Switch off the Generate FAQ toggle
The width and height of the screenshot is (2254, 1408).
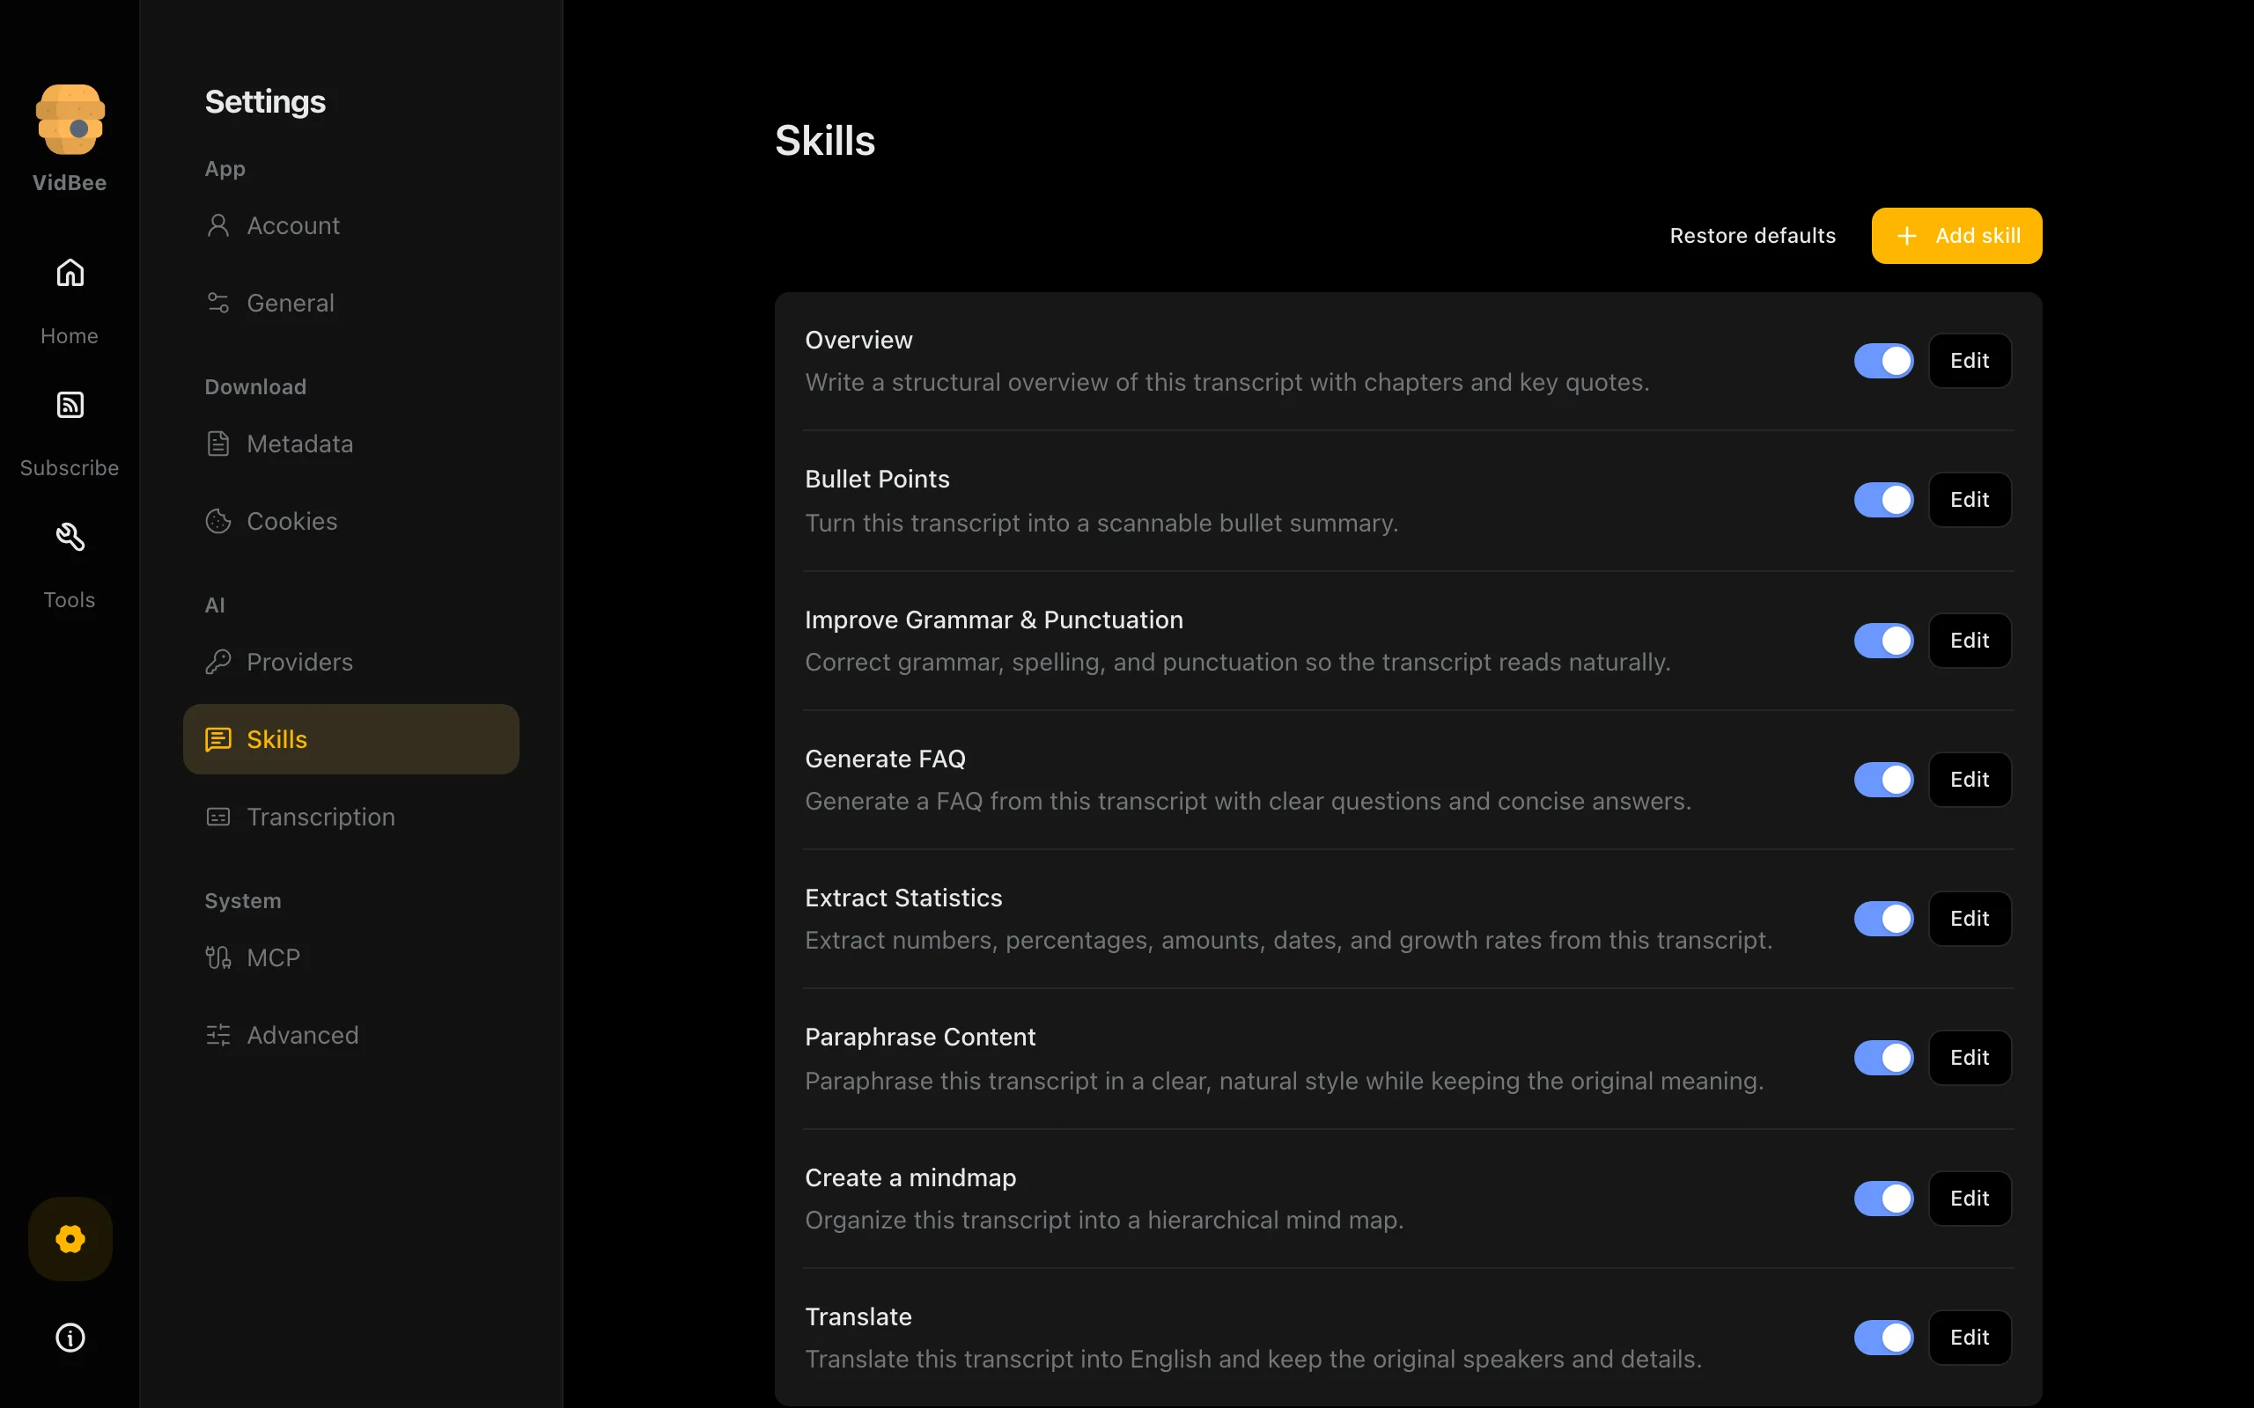[x=1883, y=780]
